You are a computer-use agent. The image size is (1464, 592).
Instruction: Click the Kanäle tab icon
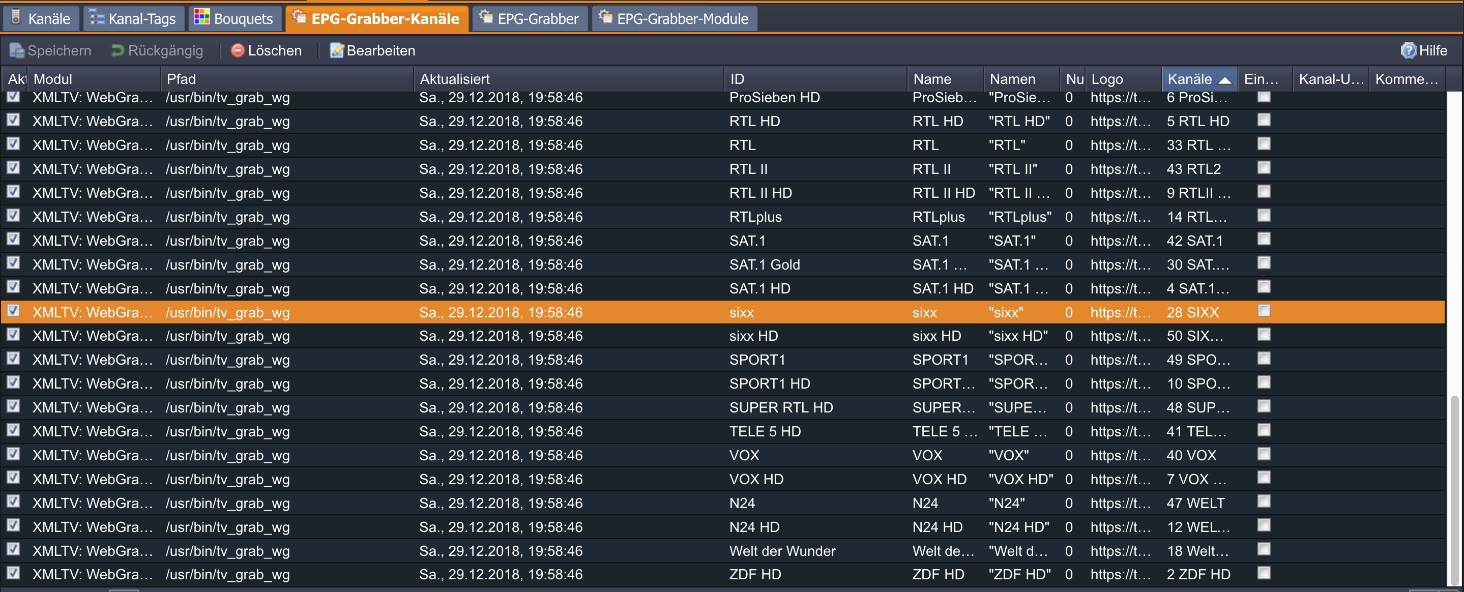(16, 18)
